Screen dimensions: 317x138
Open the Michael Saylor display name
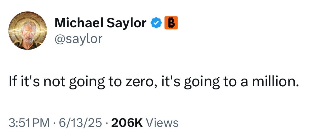[x=101, y=23]
